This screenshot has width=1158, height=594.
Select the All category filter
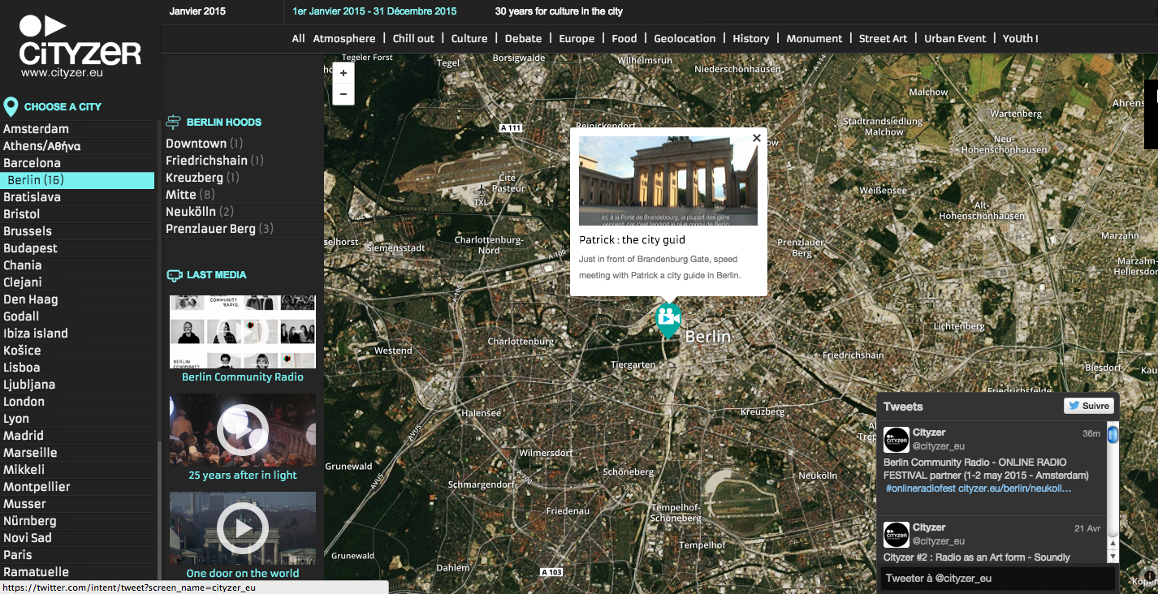tap(298, 38)
